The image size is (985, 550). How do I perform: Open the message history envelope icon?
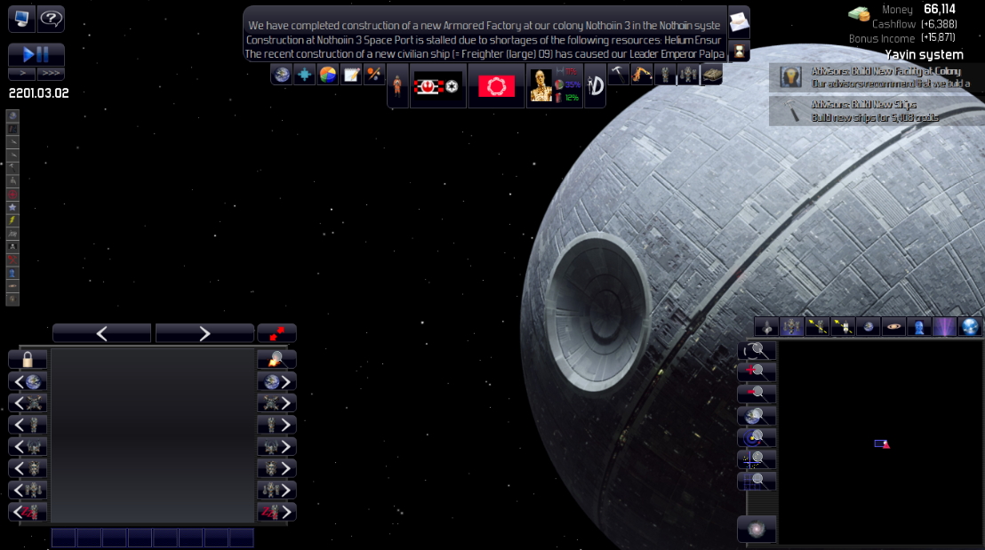click(x=739, y=22)
